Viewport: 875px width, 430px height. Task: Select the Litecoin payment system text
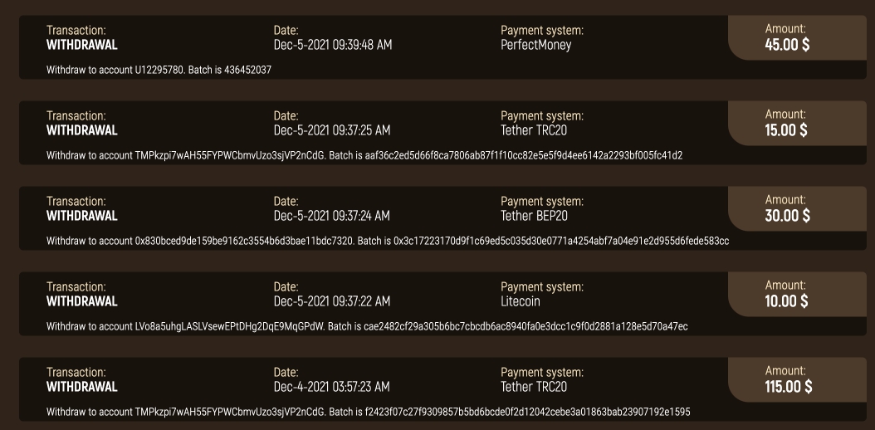[x=520, y=301]
